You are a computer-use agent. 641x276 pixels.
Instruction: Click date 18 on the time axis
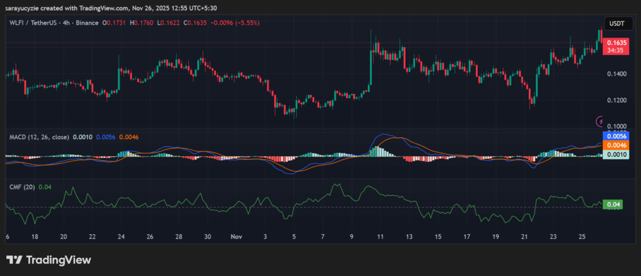click(x=35, y=238)
